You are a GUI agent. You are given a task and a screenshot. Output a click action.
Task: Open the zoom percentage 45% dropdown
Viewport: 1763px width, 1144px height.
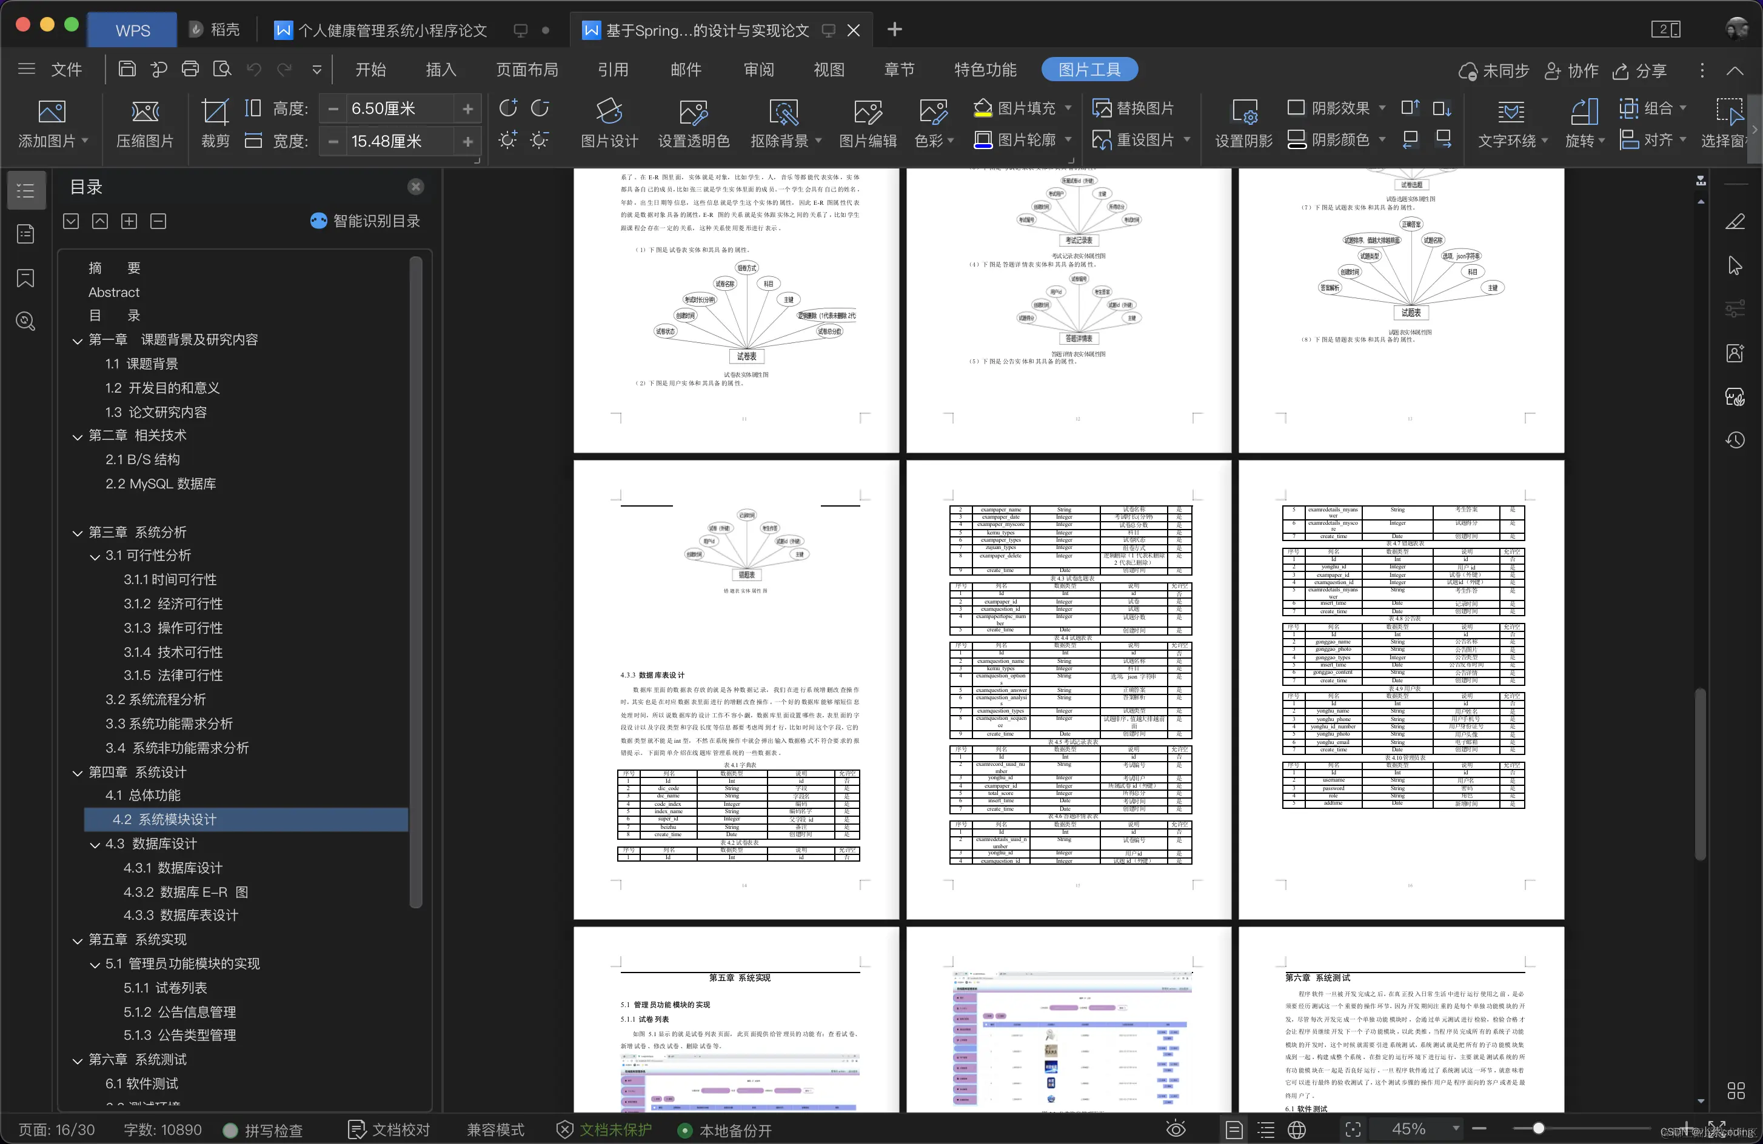click(x=1456, y=1128)
